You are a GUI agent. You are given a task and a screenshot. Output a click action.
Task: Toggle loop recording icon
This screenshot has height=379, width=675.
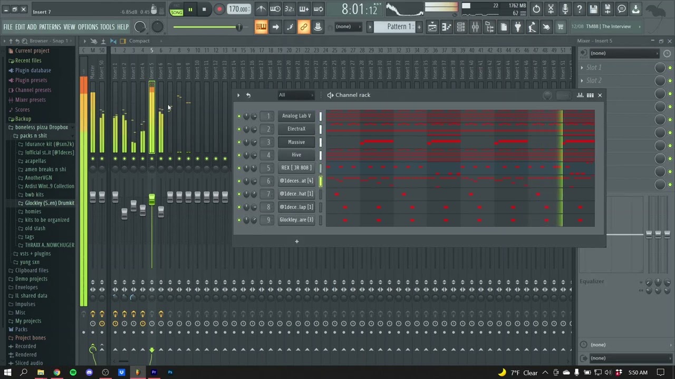click(x=318, y=9)
